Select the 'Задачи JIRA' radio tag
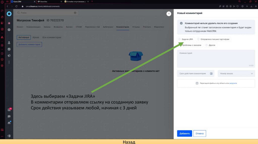The width and height of the screenshot is (258, 144). (x=186, y=39)
